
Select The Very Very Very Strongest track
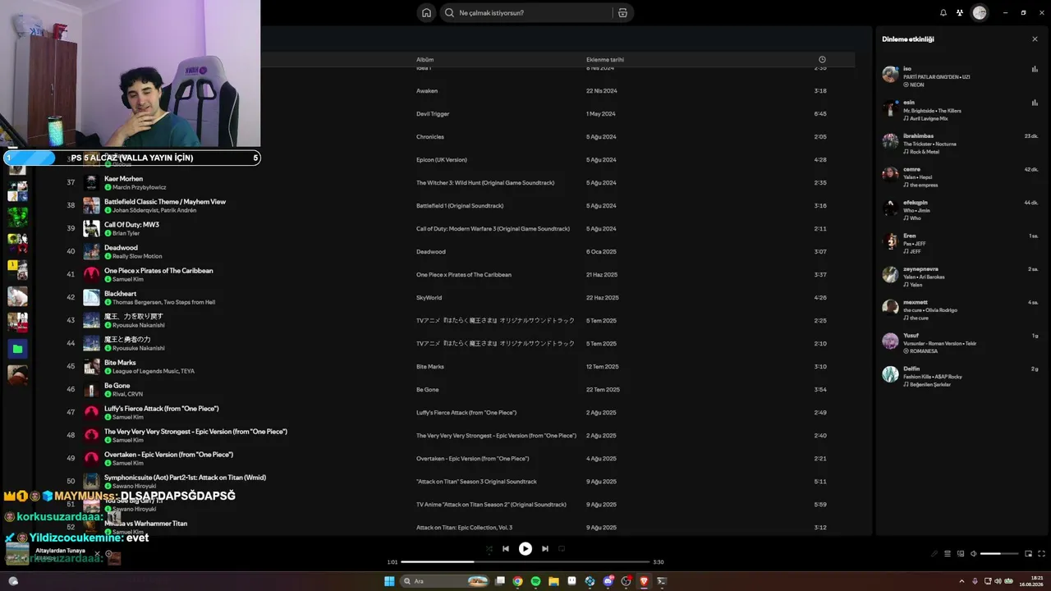(x=195, y=432)
